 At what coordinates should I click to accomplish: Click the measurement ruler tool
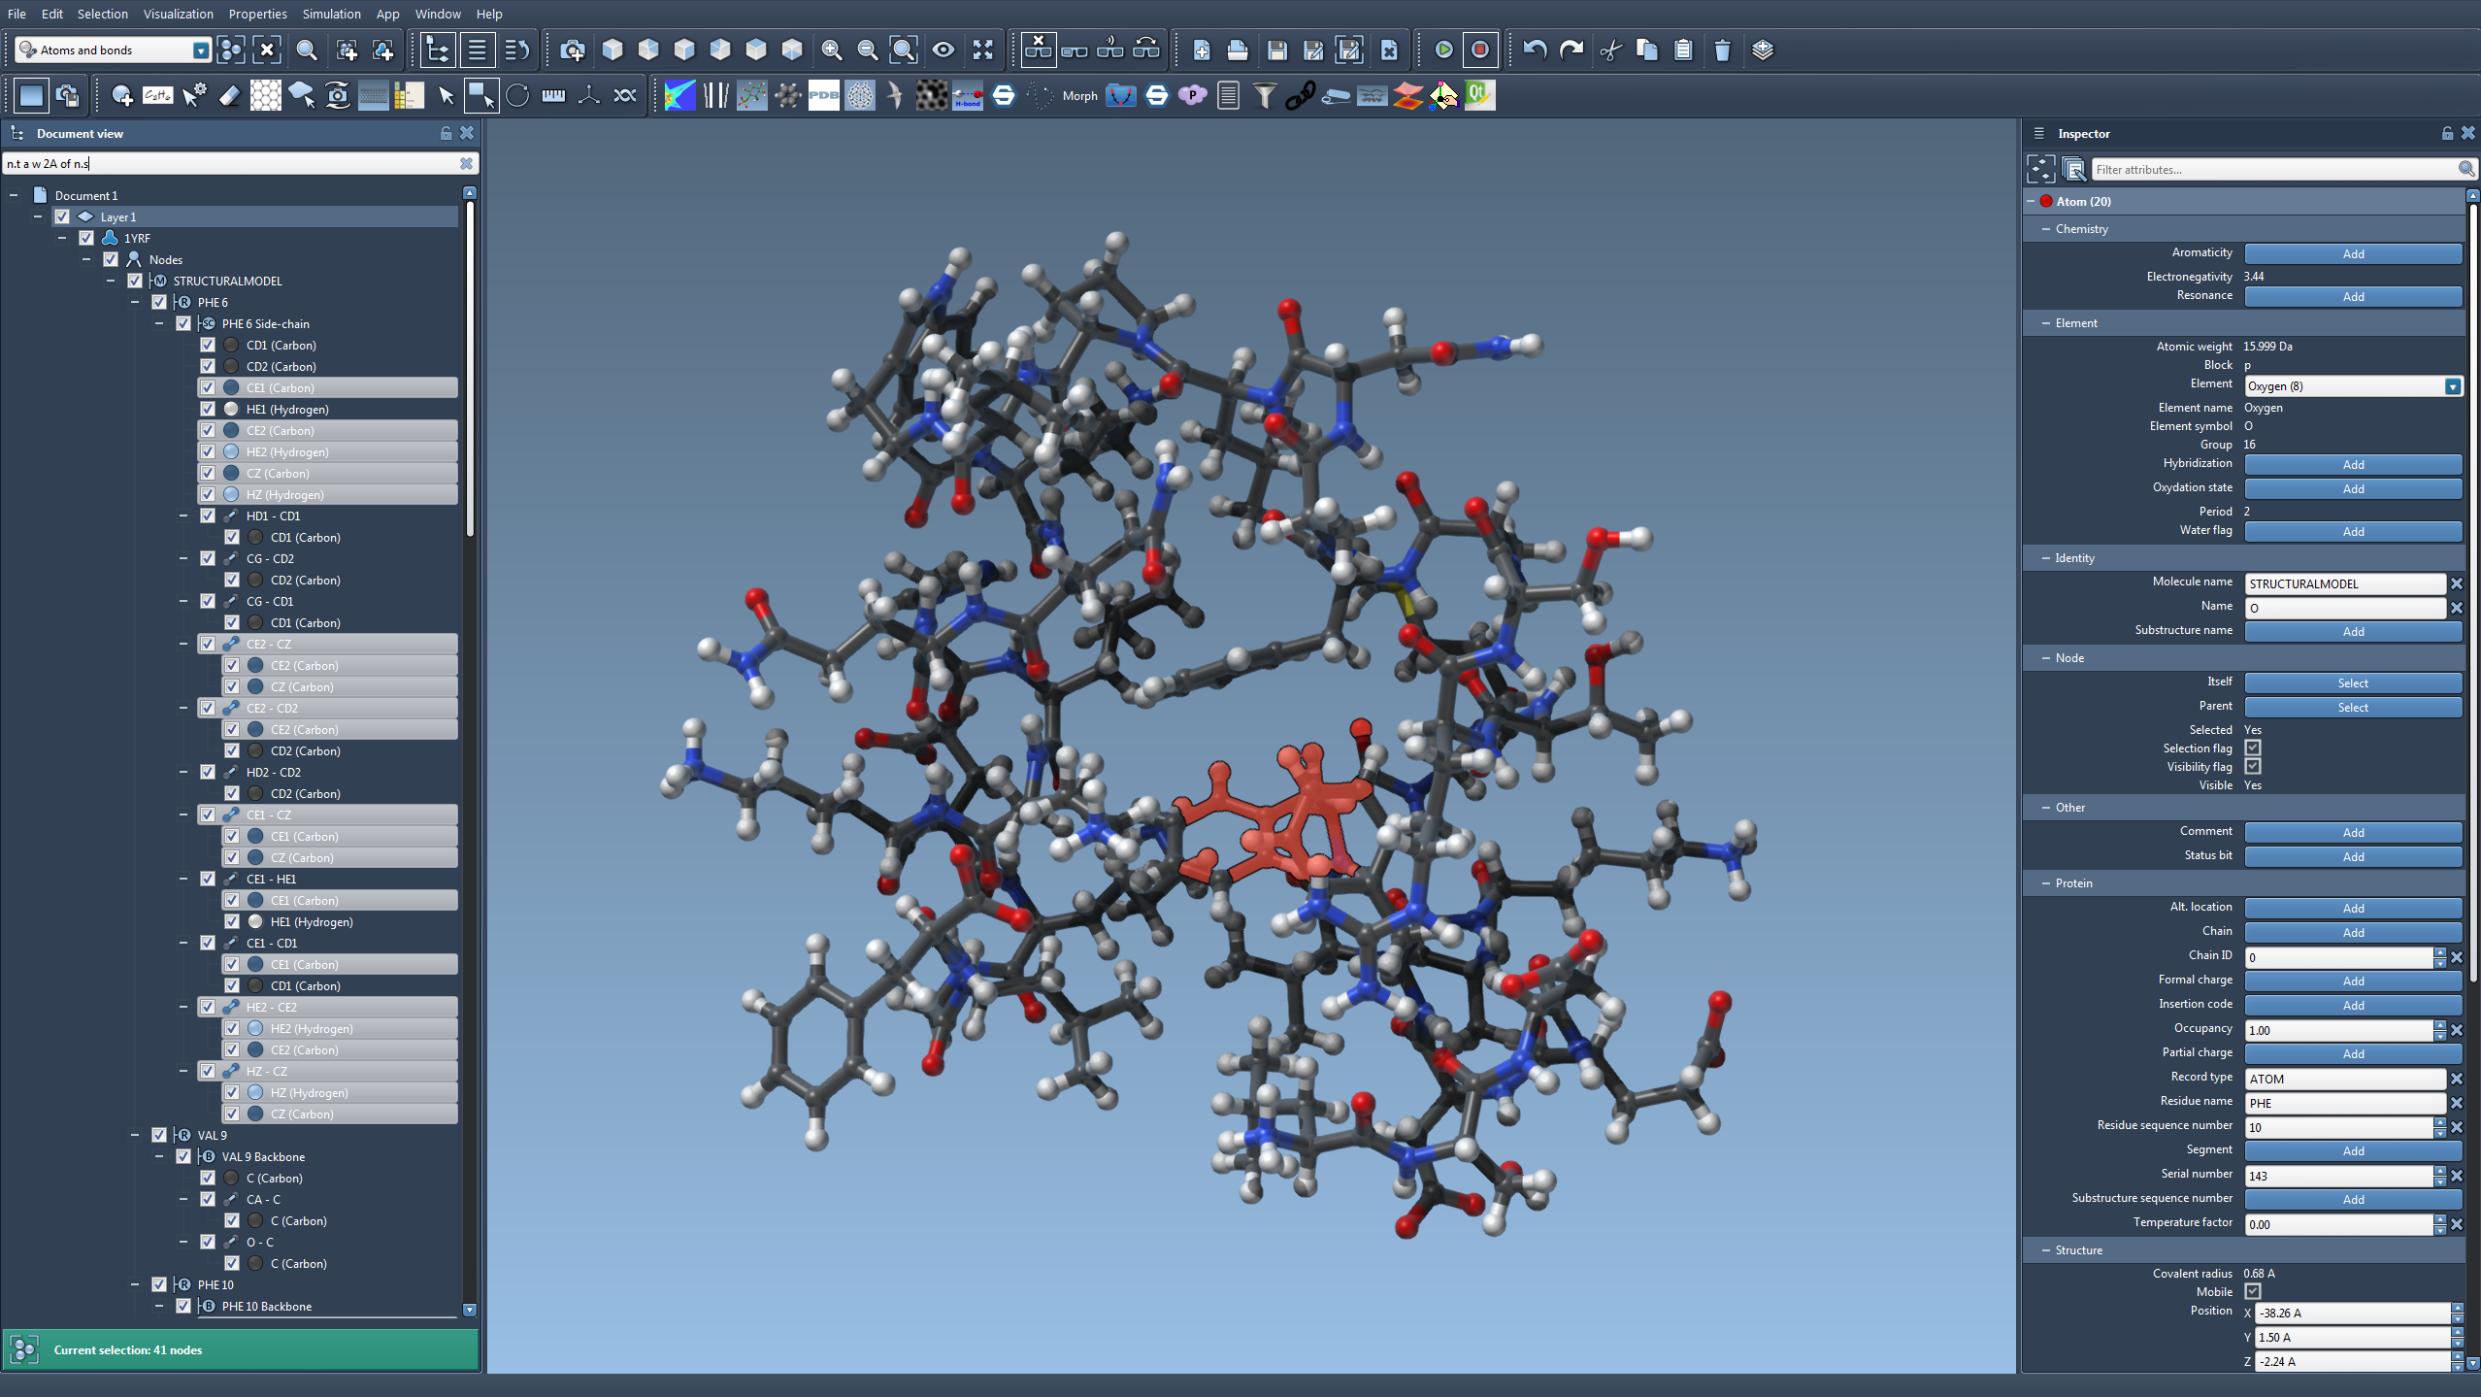pyautogui.click(x=553, y=95)
